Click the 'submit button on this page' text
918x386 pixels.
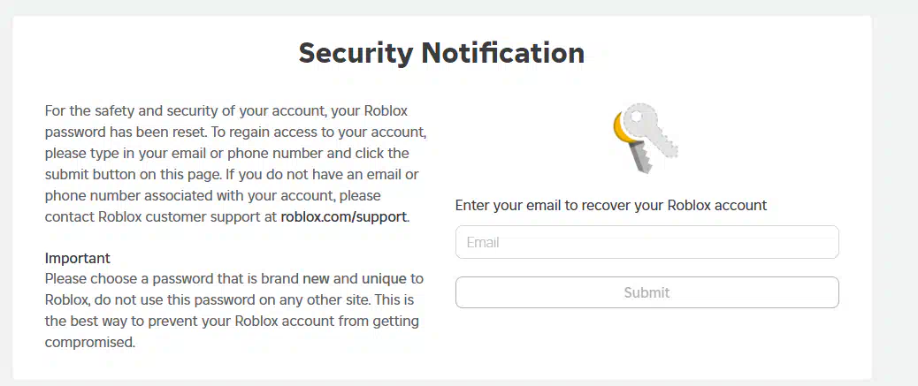tap(232, 175)
